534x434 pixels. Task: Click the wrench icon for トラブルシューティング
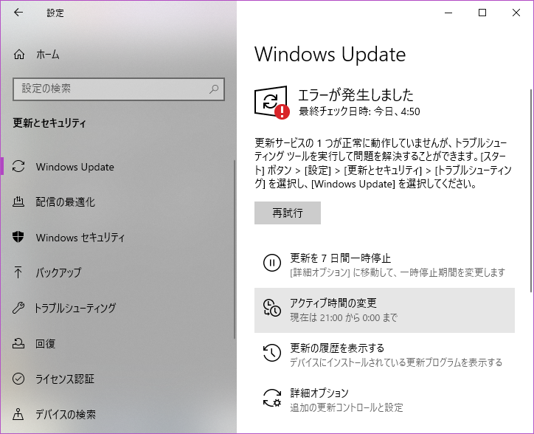(18, 308)
